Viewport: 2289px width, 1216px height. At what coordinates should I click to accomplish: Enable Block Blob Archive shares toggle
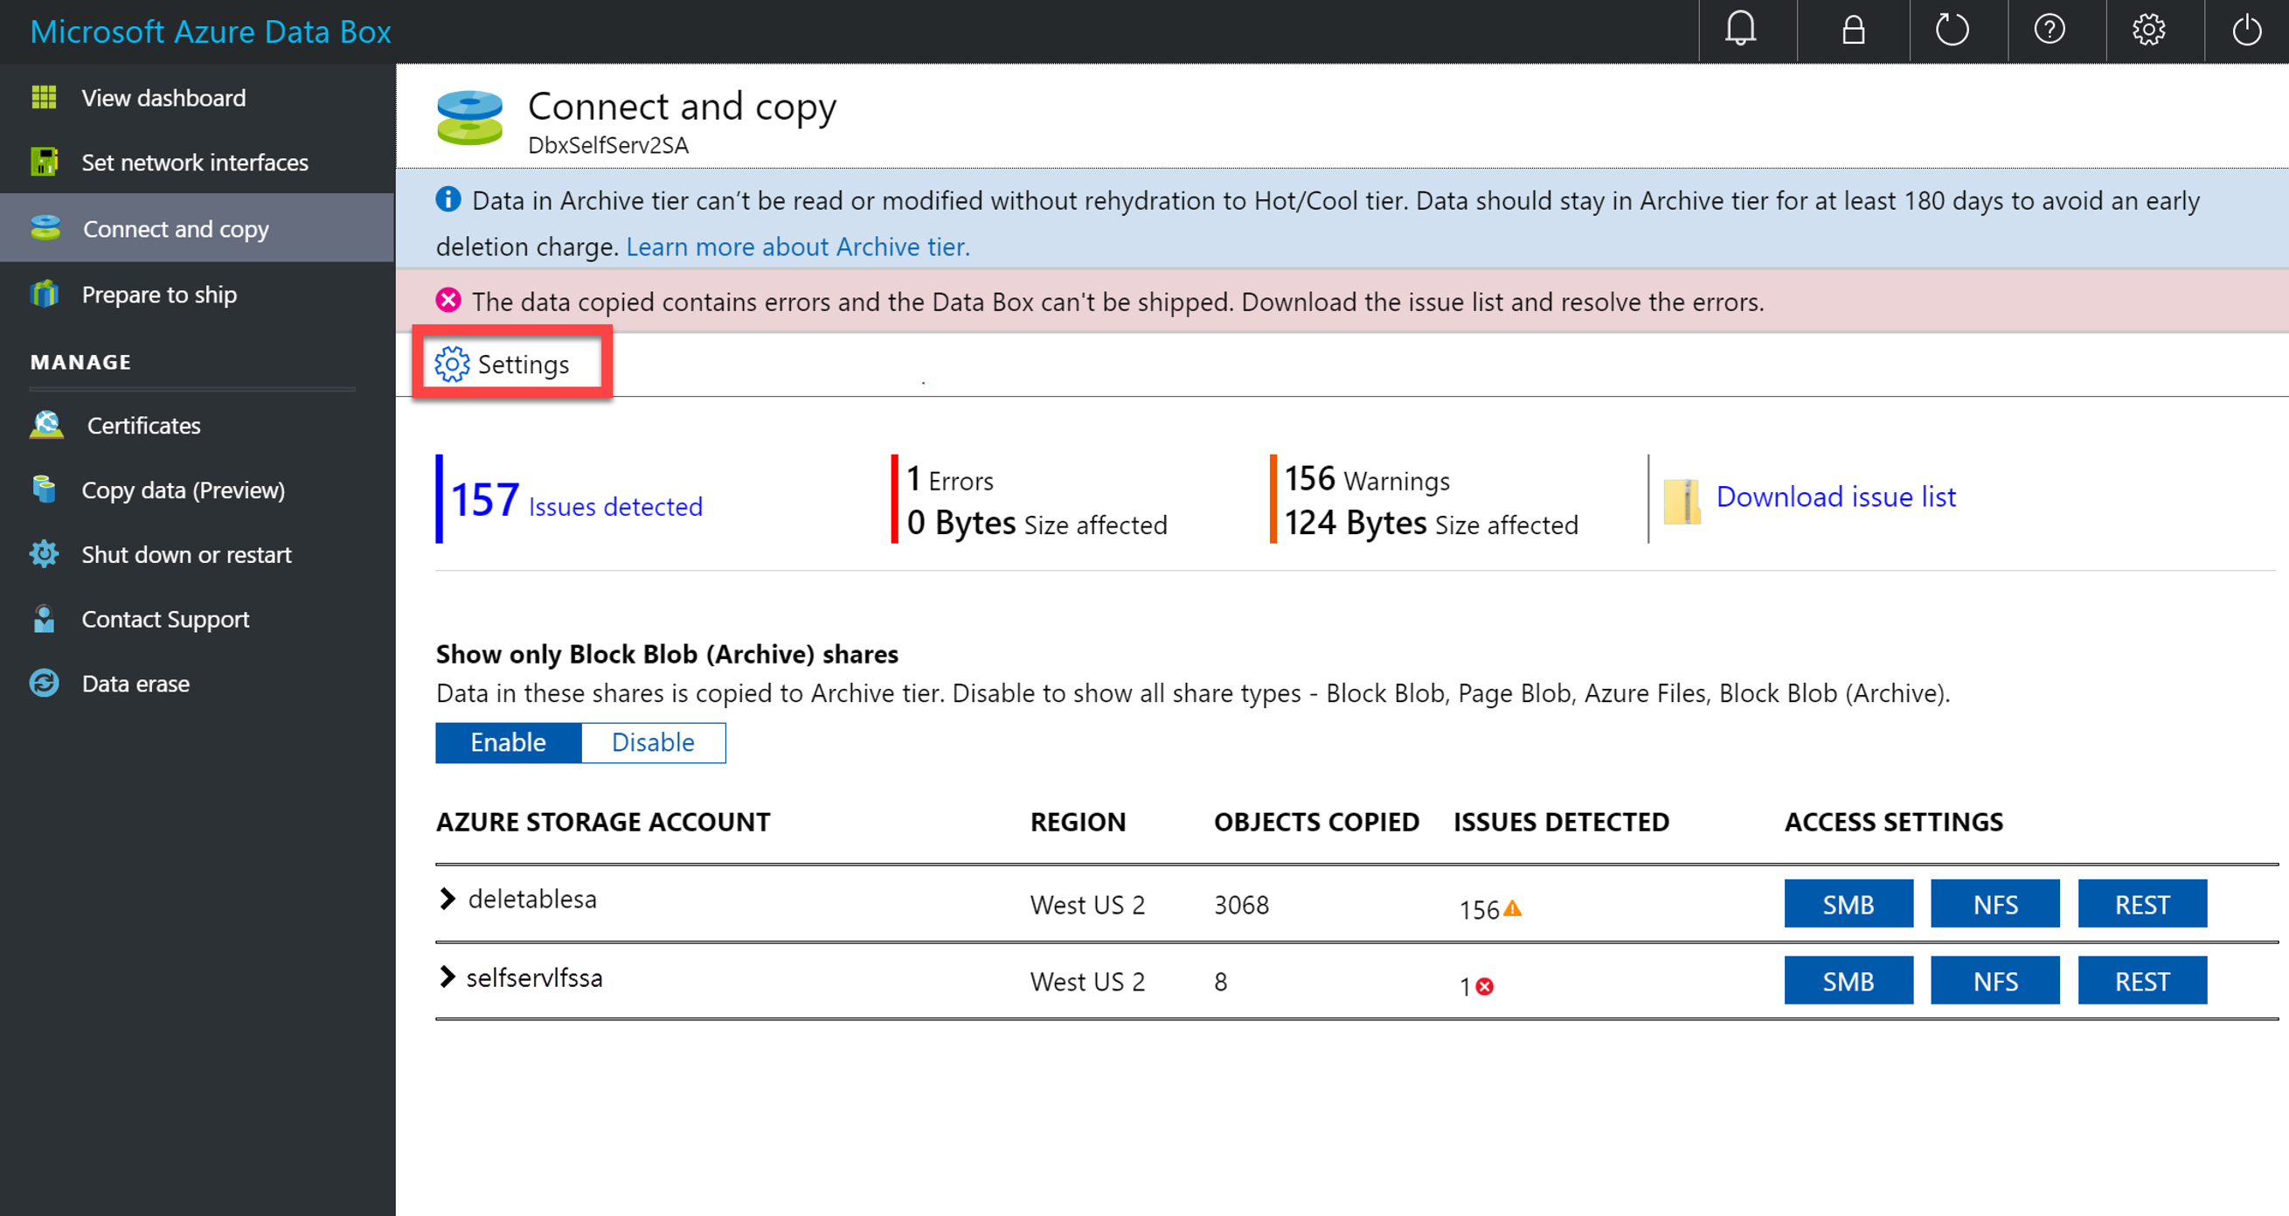pos(507,740)
